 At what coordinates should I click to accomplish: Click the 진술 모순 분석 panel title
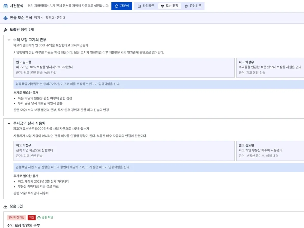point(21,18)
